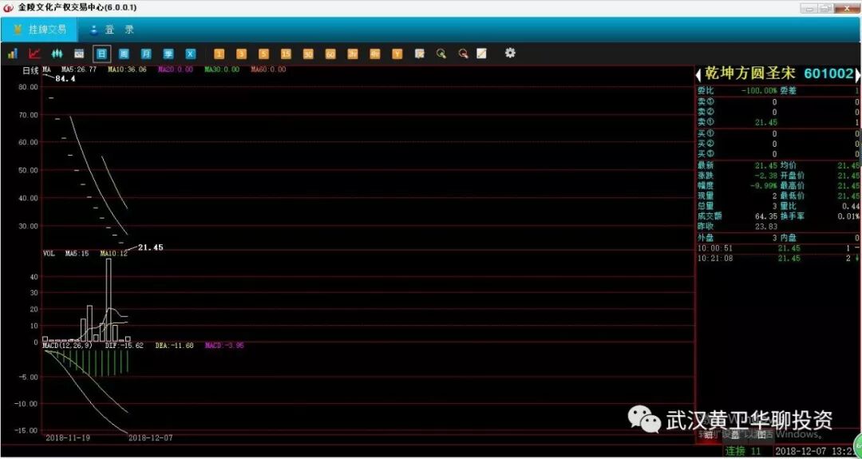The width and height of the screenshot is (862, 459).
Task: Click the MACD(12,26,9) indicator label
Action: tap(67, 346)
